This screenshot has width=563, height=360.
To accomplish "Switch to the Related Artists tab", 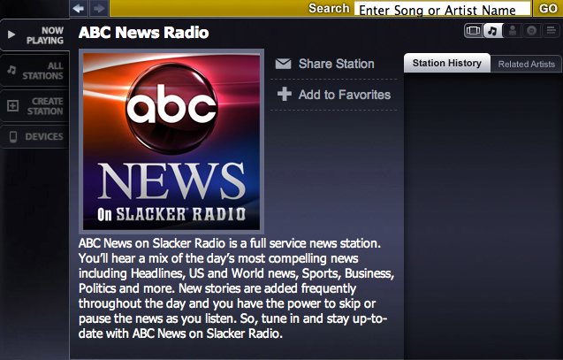I will (526, 65).
